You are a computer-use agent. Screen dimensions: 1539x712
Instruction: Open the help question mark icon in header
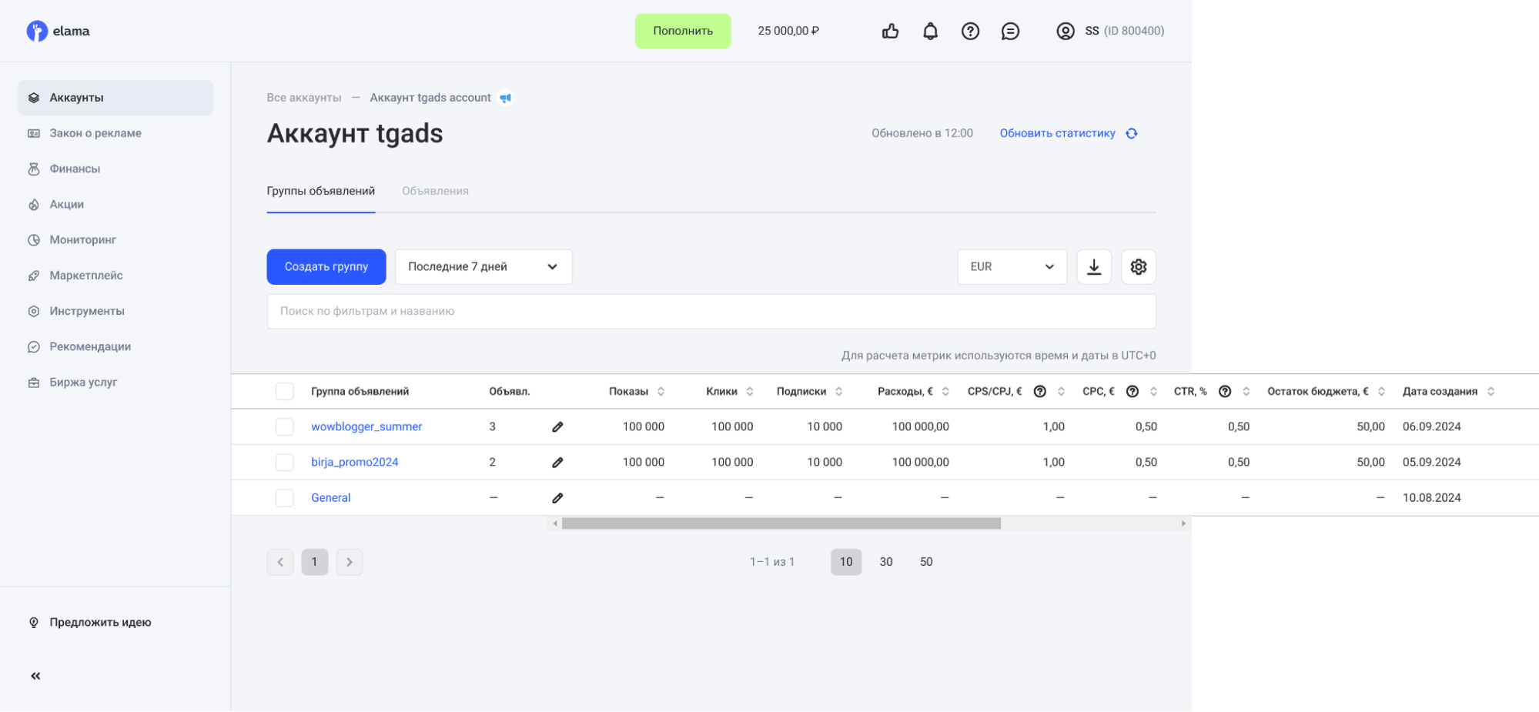(x=970, y=31)
